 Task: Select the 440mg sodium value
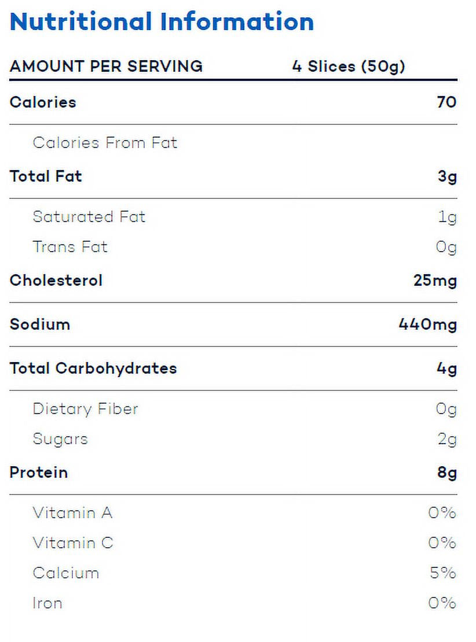pos(427,324)
